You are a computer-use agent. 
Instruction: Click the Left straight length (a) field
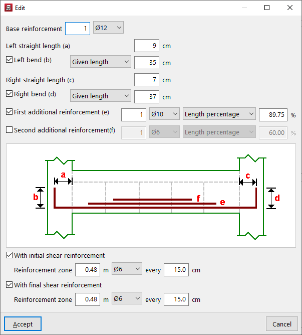[x=147, y=46]
